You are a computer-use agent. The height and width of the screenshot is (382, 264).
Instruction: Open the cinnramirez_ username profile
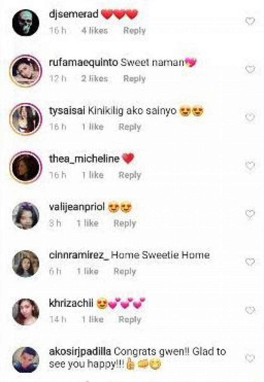click(79, 255)
